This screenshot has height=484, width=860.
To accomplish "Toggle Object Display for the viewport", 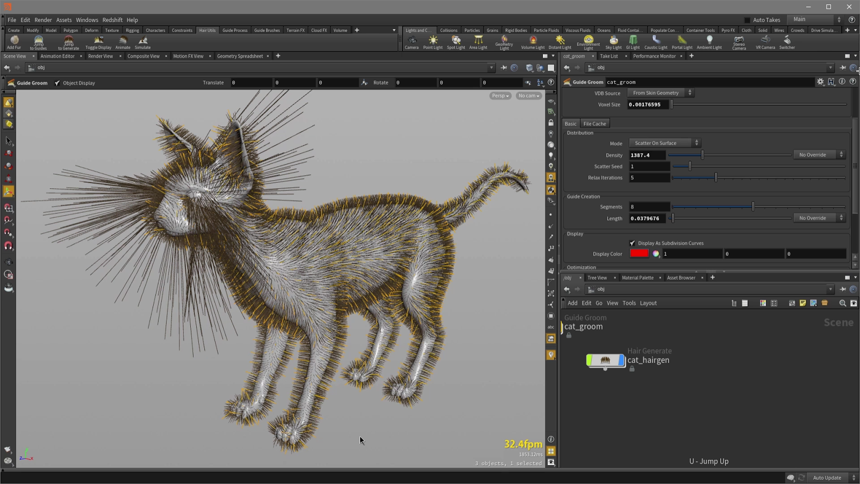I will pyautogui.click(x=57, y=83).
